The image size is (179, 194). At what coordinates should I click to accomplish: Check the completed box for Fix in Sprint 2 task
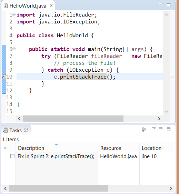[x=12, y=156]
